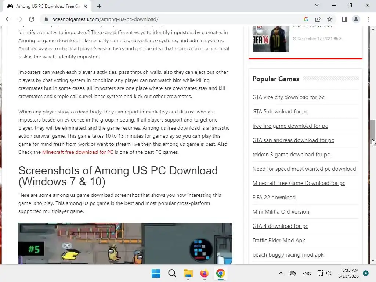
Task: View site information via the lock icon
Action: pyautogui.click(x=47, y=19)
